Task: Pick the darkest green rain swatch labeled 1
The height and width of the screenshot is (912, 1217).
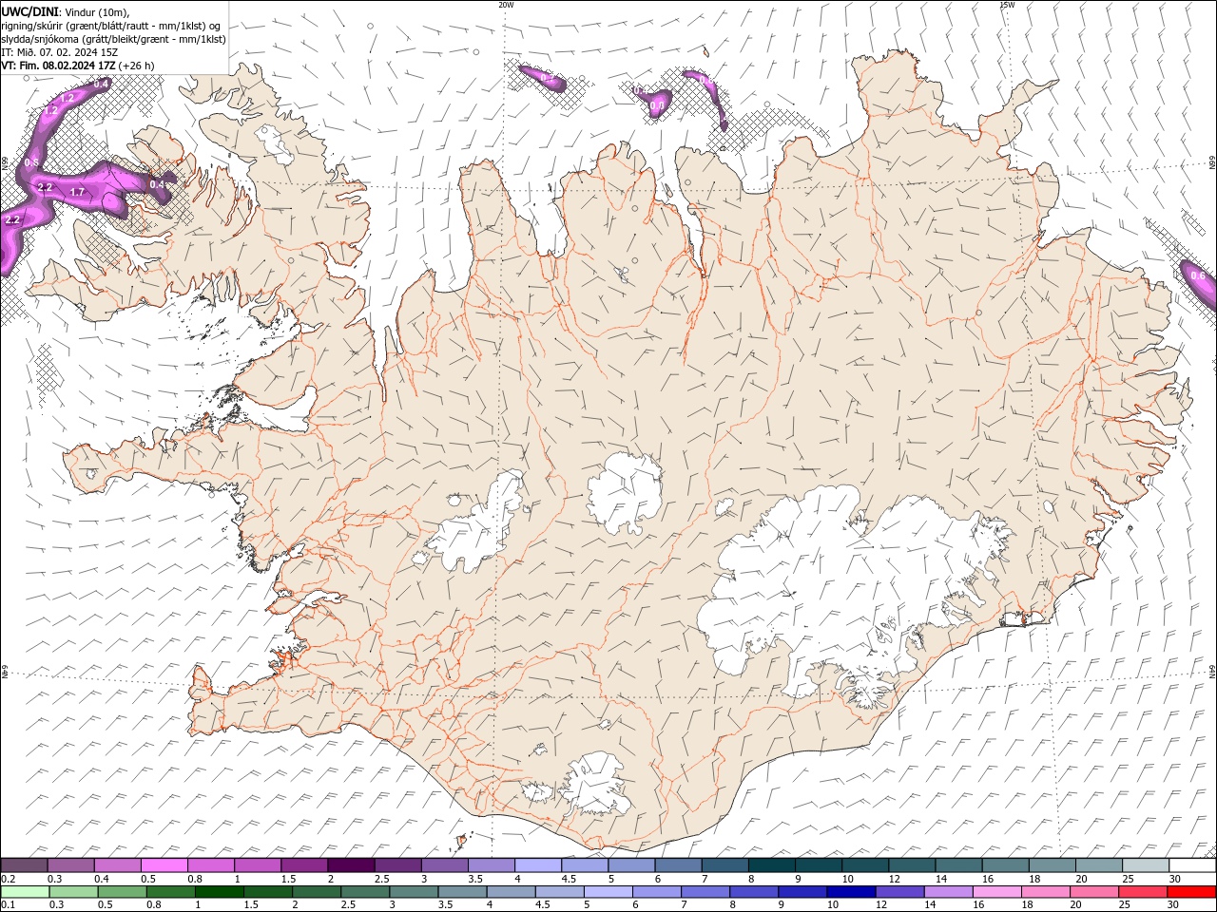Action: click(219, 892)
